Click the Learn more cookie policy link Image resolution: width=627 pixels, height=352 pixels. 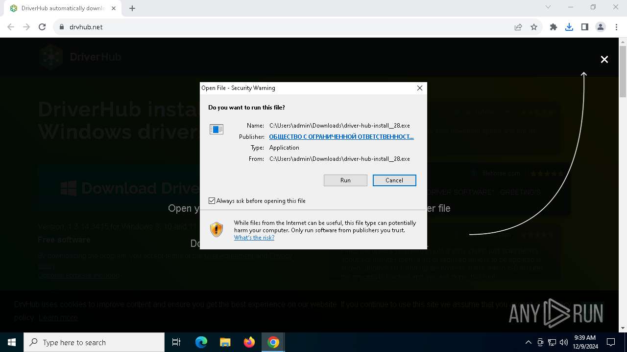58,318
